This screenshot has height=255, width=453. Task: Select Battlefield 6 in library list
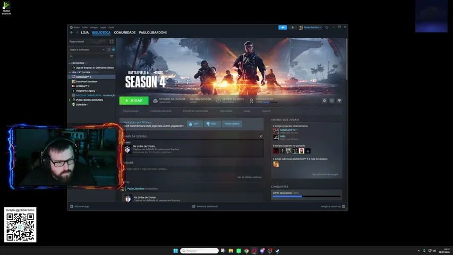tap(91, 77)
